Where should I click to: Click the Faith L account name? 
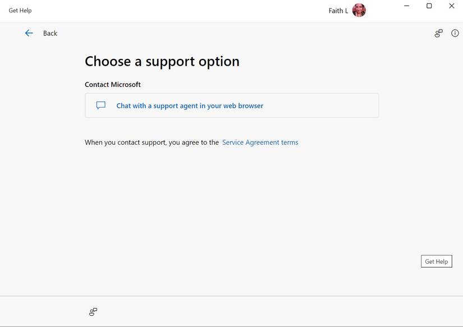point(338,11)
